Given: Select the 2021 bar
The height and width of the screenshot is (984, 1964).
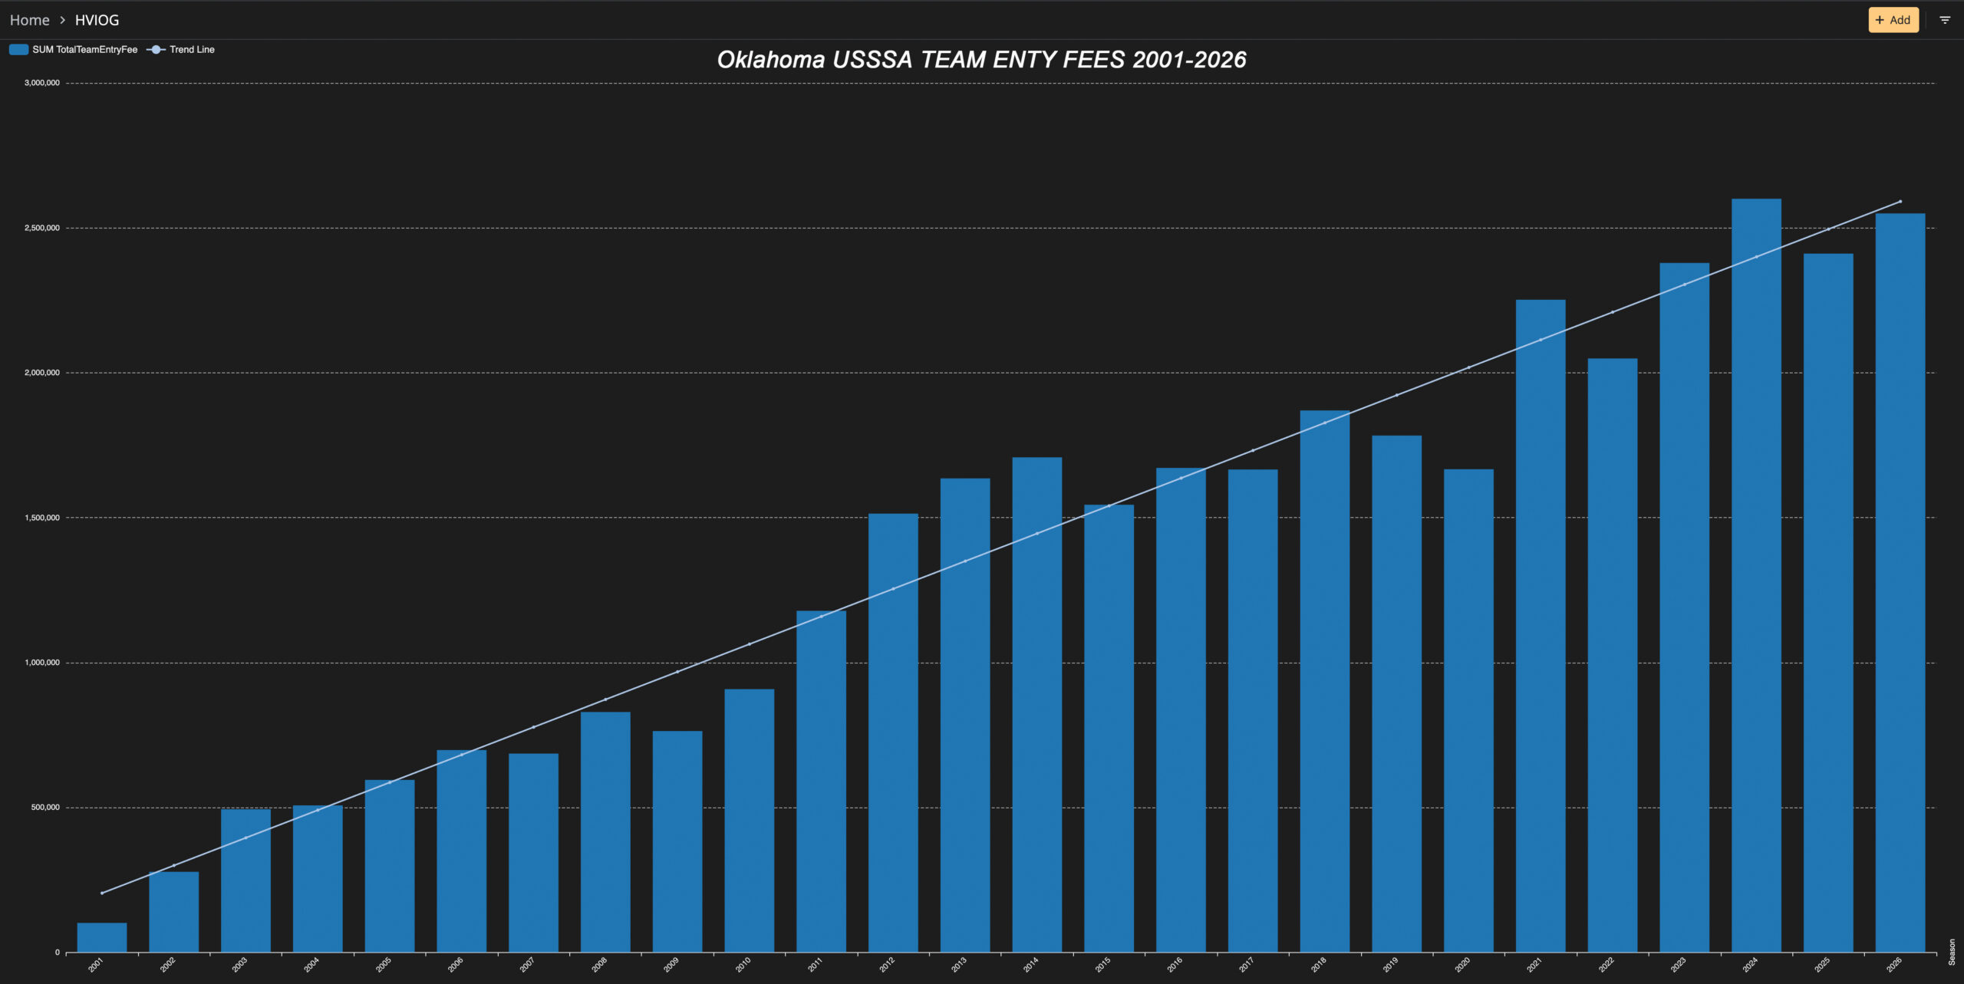Looking at the screenshot, I should 1541,626.
